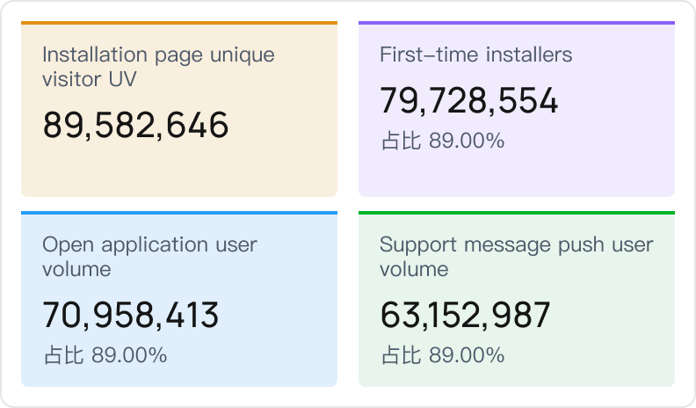
Task: Click the Installation page unique visitor UV title
Action: point(158,67)
